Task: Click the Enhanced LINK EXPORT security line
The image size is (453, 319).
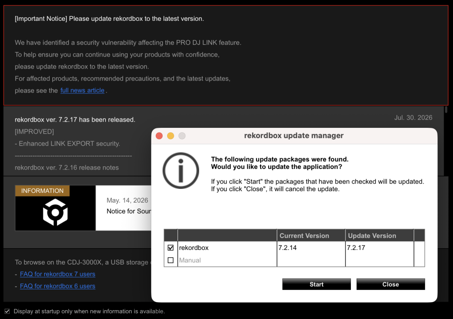Action: coord(68,144)
